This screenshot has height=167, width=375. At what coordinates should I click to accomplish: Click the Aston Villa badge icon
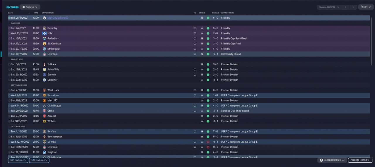click(x=44, y=70)
